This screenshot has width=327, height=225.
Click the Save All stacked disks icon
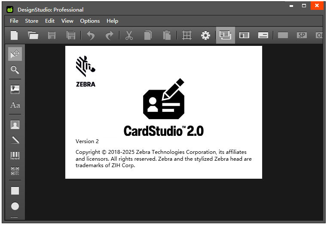(71, 35)
